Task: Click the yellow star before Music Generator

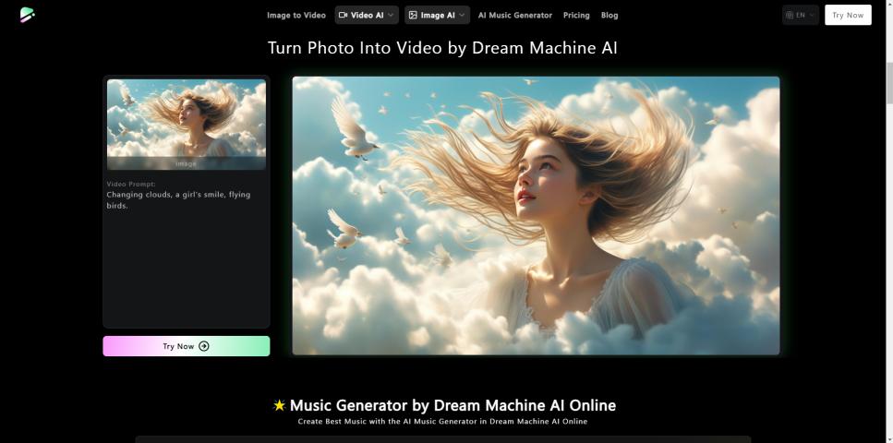Action: point(280,405)
